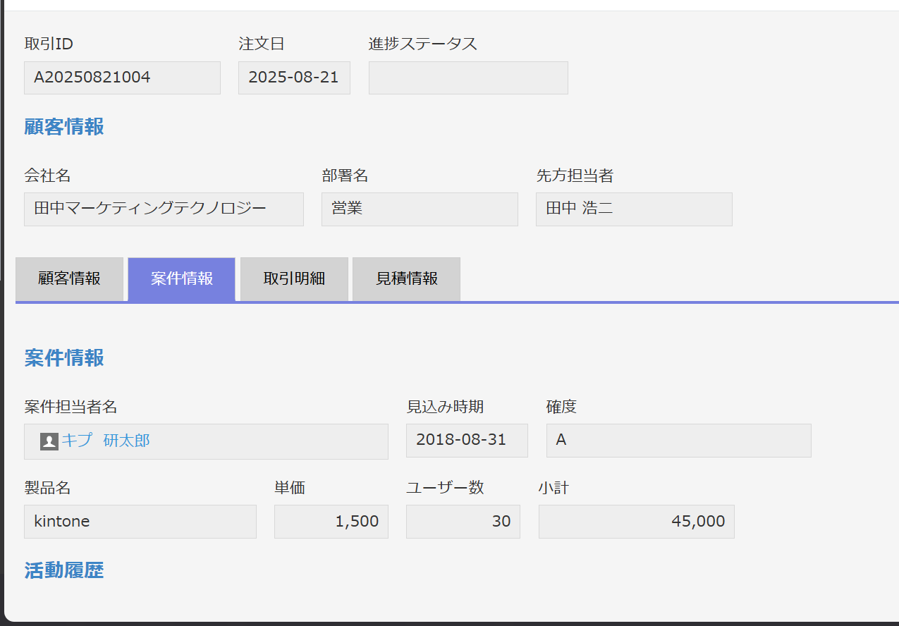Switch to the 顧客情報 tab
899x626 pixels.
point(69,278)
